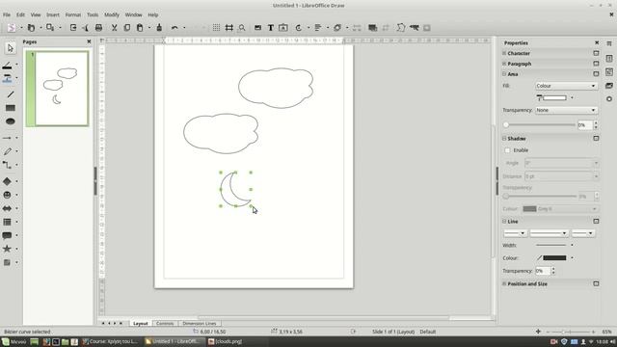
Task: Click the Undo arrow icon
Action: 174,28
